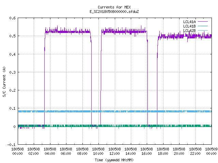Select the LCL42B legend label

(189, 31)
